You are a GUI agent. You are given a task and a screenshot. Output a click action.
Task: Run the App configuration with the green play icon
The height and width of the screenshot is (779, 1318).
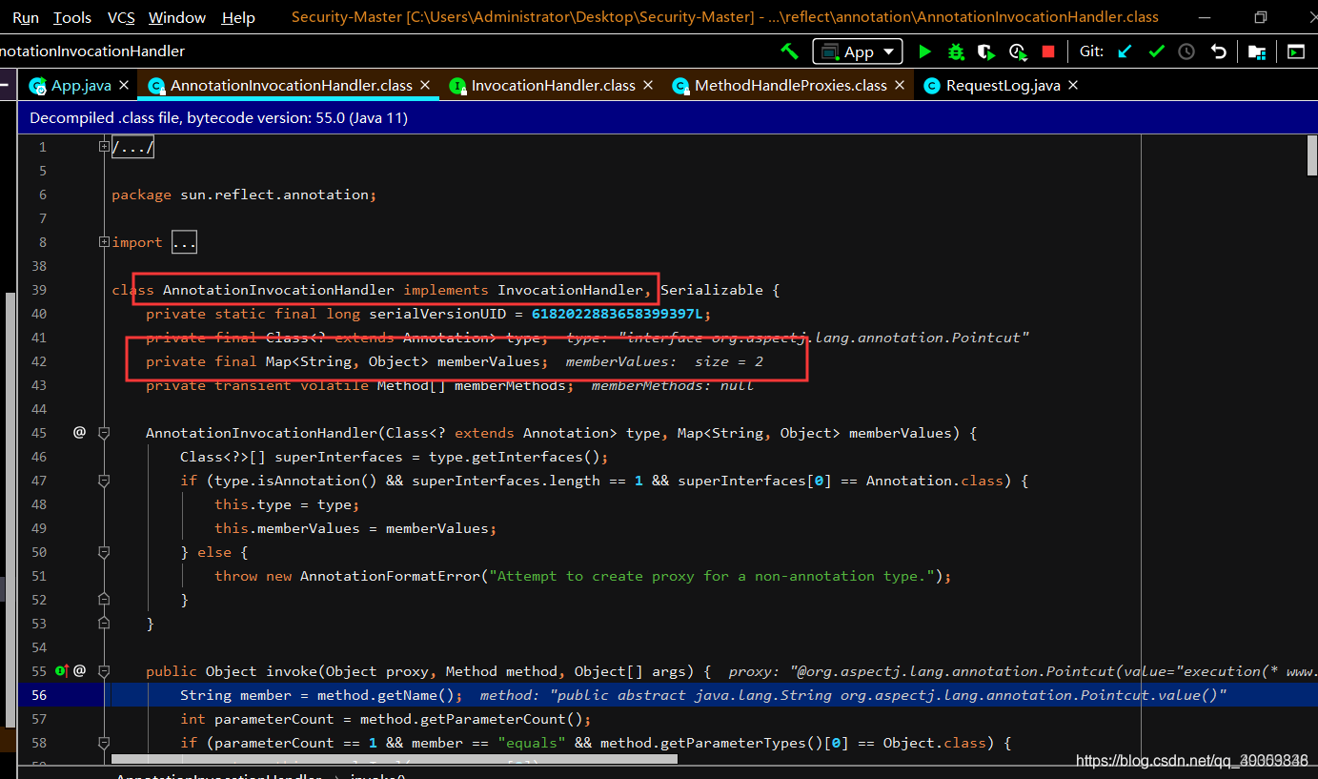pos(924,51)
